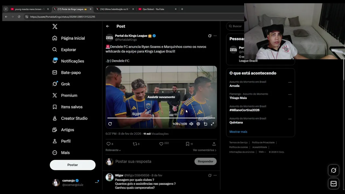This screenshot has width=345, height=194.
Task: Open options for Arruda trend
Action: (x=290, y=82)
